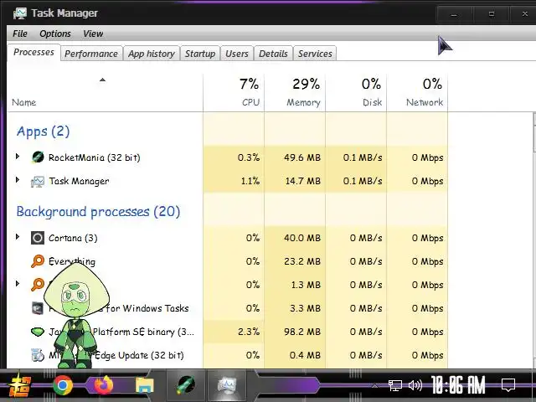Click the 98.2 MB memory value
This screenshot has height=402, width=536.
[302, 332]
